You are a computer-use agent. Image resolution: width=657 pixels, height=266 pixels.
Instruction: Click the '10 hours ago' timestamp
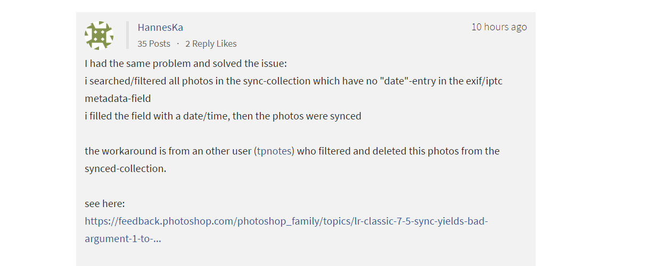[499, 27]
